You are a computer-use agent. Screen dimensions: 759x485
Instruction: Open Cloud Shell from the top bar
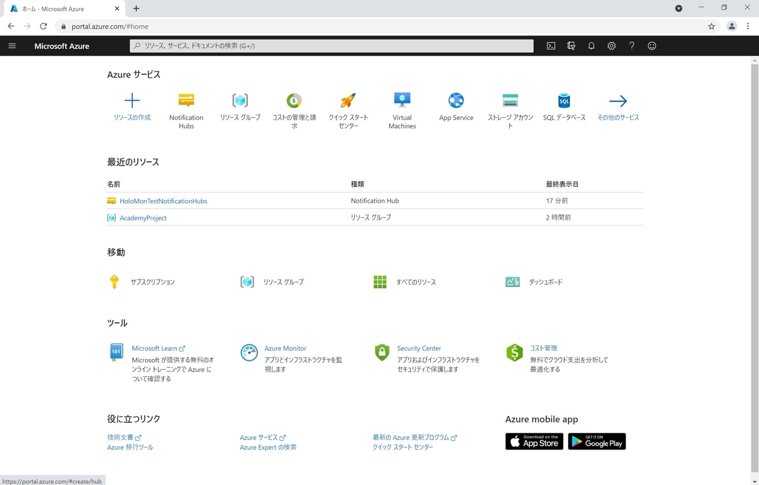click(551, 46)
